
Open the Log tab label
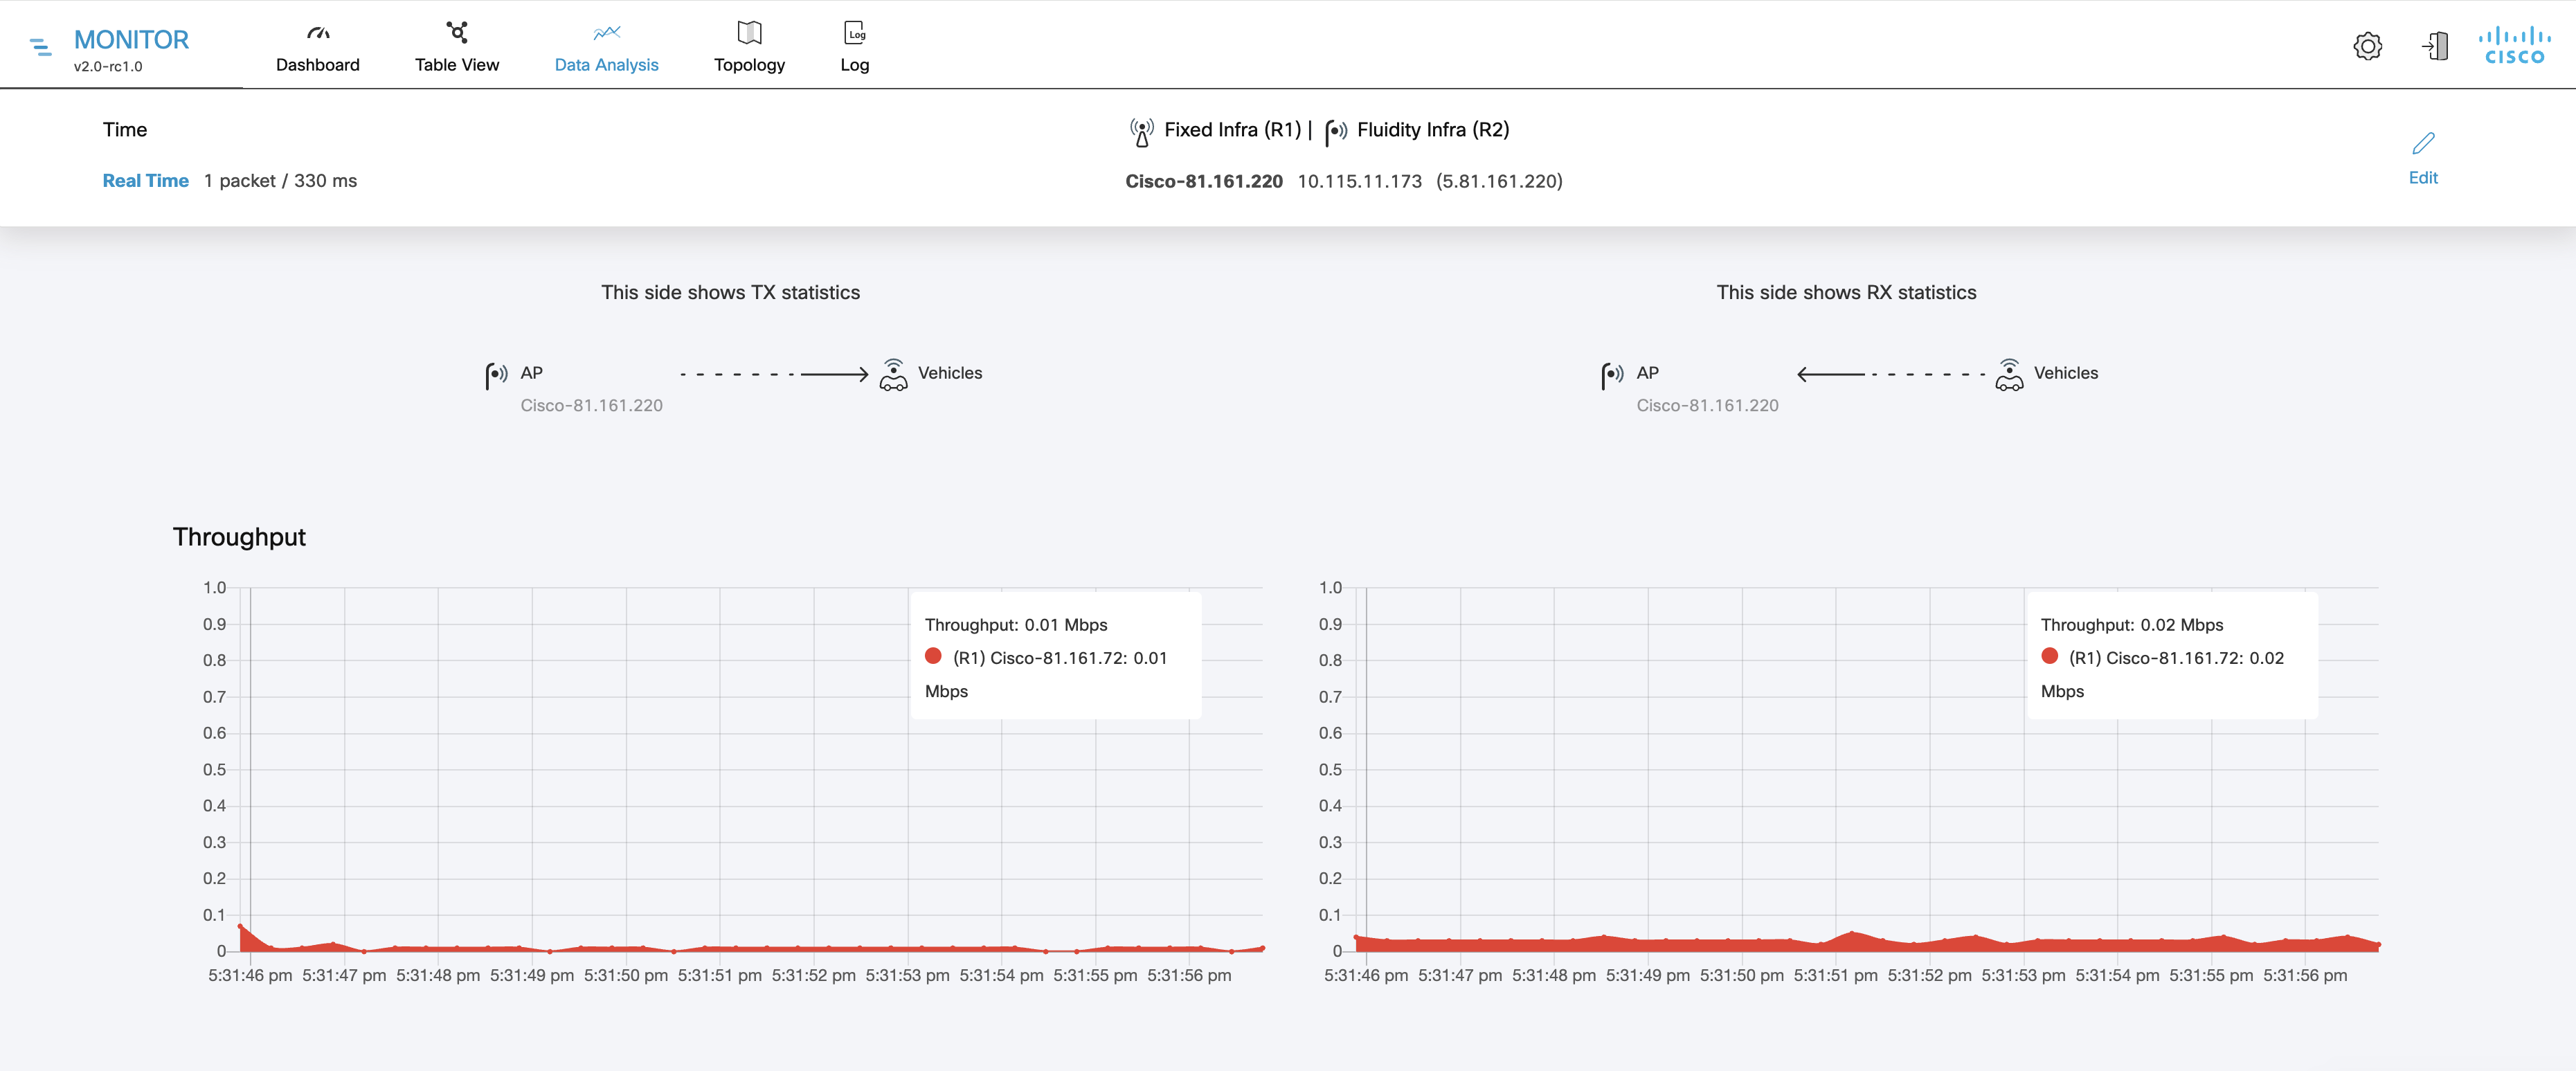click(855, 65)
